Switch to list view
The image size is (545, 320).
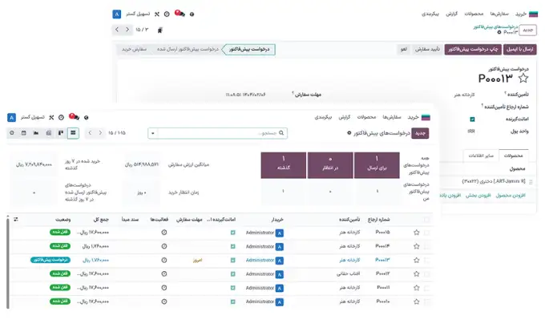pyautogui.click(x=73, y=133)
